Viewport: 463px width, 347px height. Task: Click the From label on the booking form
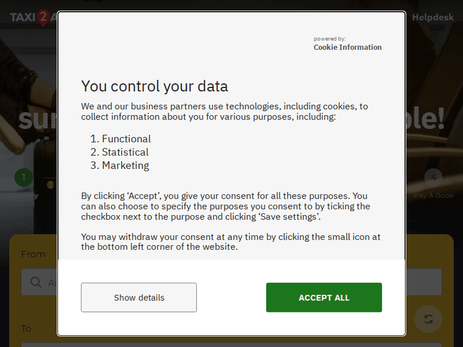pos(33,254)
